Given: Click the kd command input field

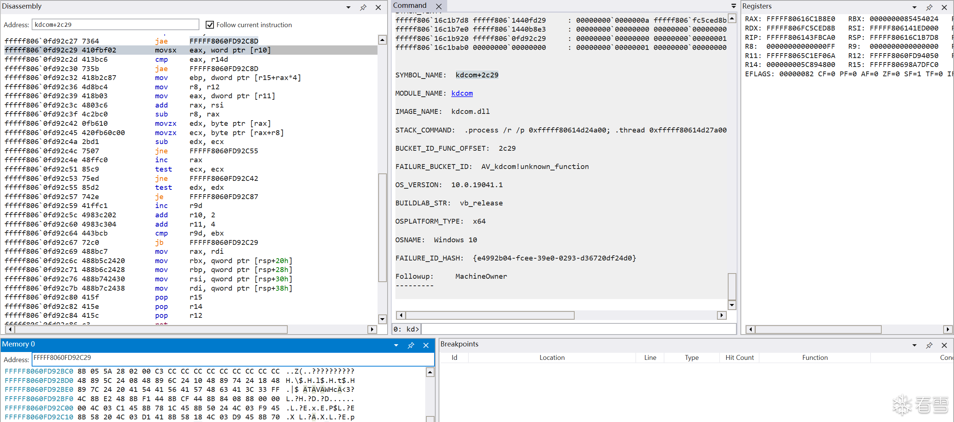Looking at the screenshot, I should (578, 329).
